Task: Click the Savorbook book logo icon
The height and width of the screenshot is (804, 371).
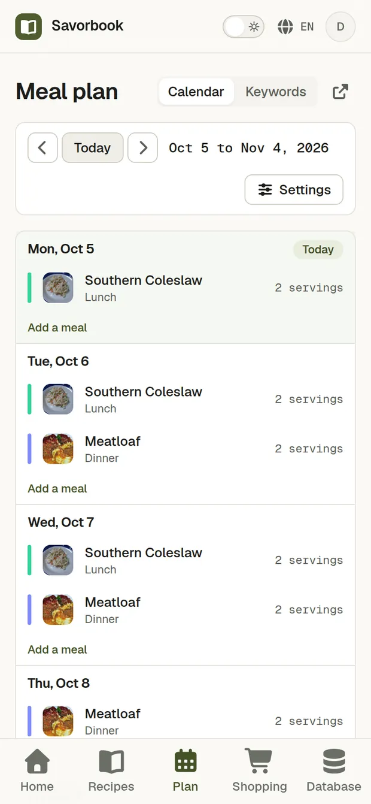Action: tap(29, 26)
